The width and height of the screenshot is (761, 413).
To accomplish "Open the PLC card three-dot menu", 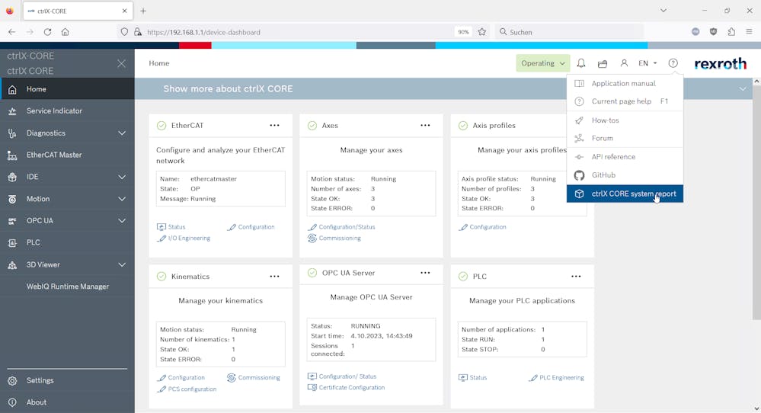I will click(576, 276).
